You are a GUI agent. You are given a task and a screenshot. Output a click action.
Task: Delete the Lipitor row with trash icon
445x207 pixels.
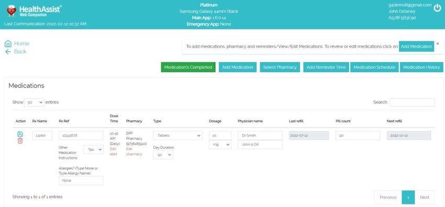20,141
